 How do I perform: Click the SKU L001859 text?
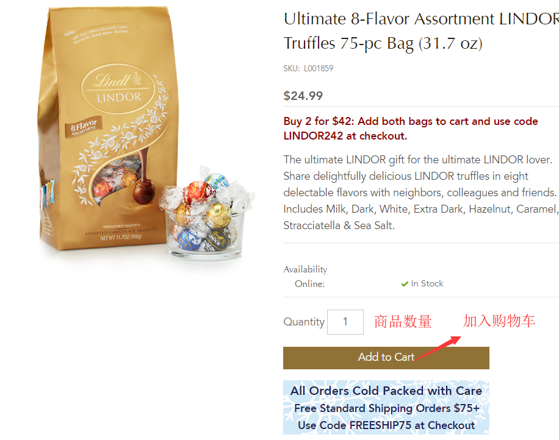(x=308, y=68)
